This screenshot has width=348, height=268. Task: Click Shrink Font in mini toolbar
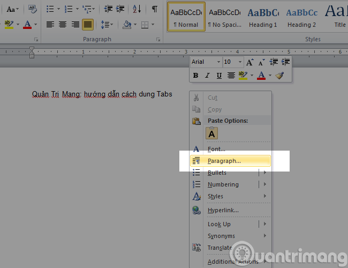[x=261, y=62]
